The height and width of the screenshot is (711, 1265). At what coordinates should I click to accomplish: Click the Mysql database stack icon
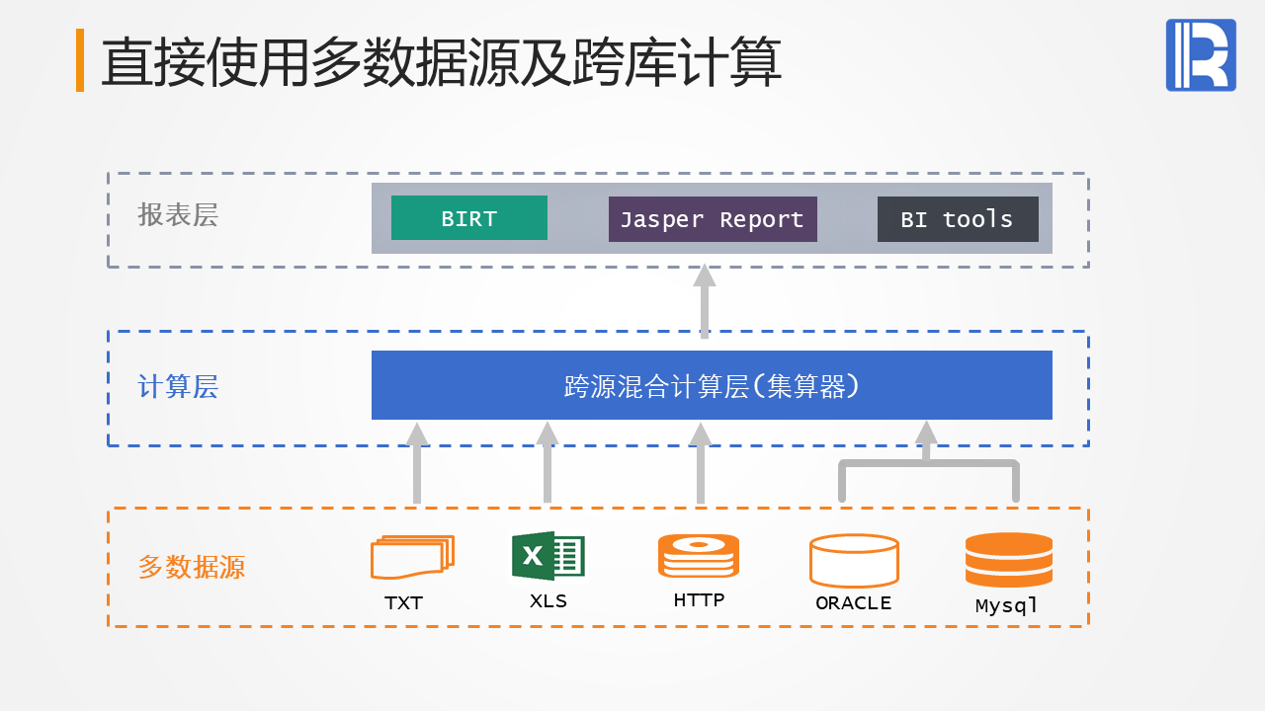click(1009, 560)
